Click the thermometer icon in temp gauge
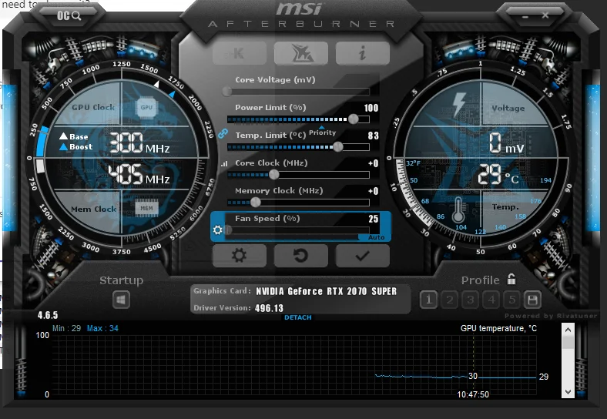 tap(458, 210)
